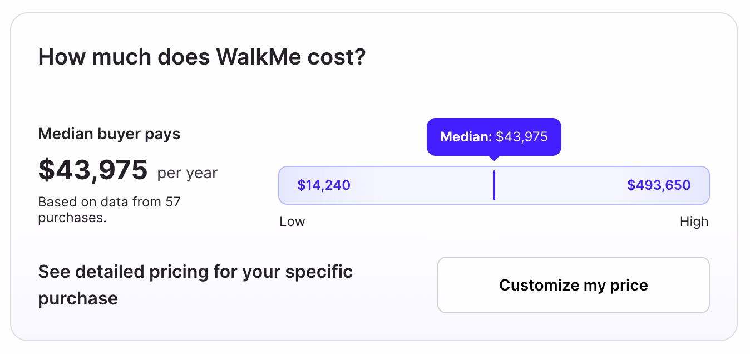Click the Low label under the bar
The height and width of the screenshot is (354, 750).
[x=293, y=221]
